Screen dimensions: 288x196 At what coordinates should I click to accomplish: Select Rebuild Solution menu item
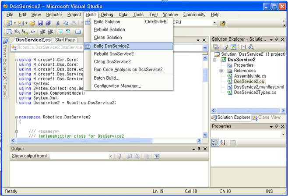[128, 30]
